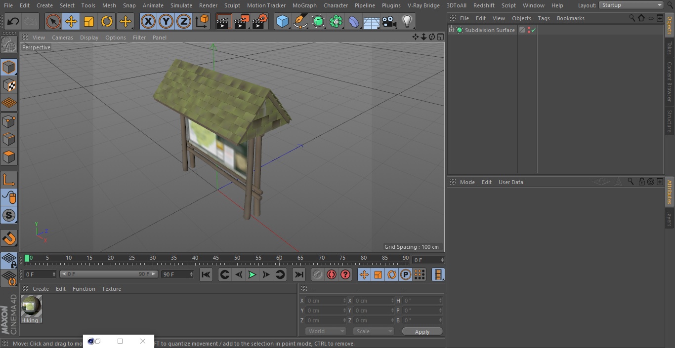Select Polygons mode in left toolbar

pos(9,157)
